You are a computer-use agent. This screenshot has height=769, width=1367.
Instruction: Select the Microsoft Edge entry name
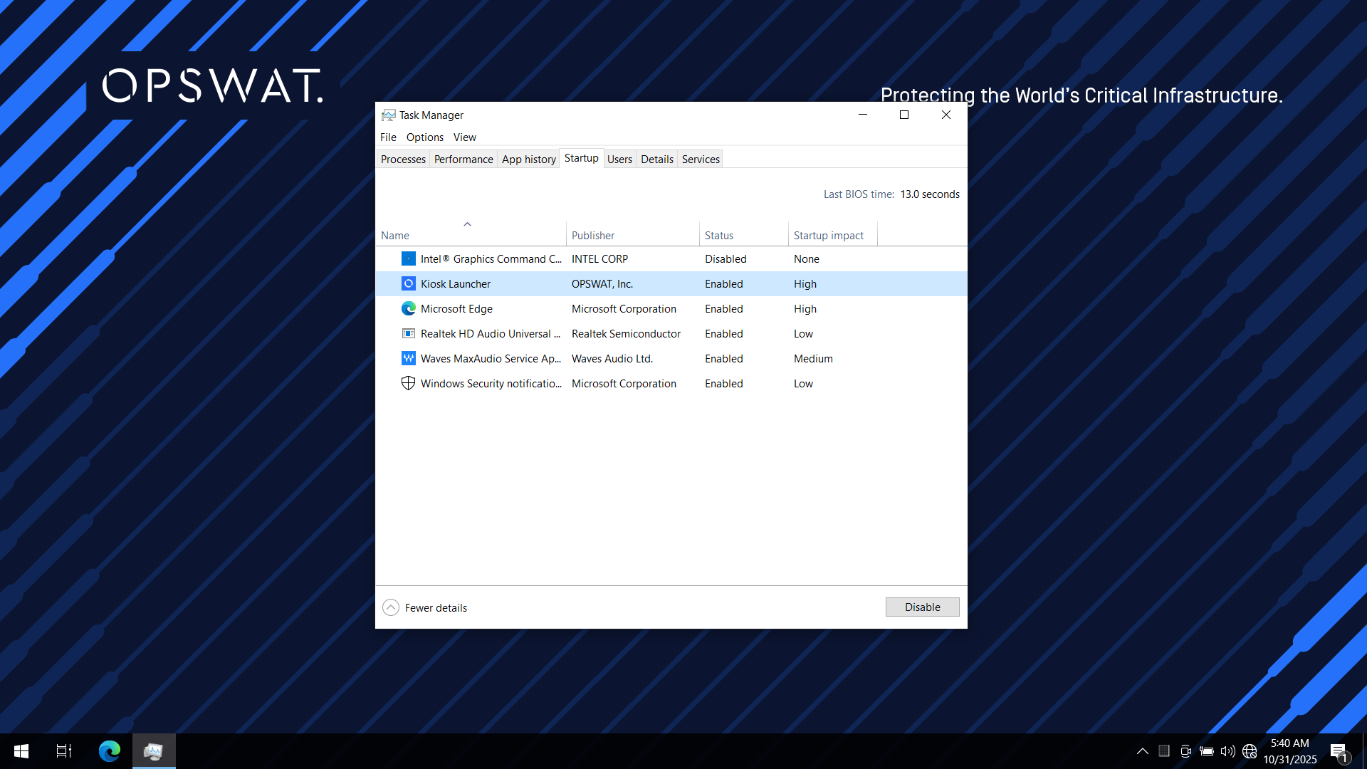click(456, 308)
